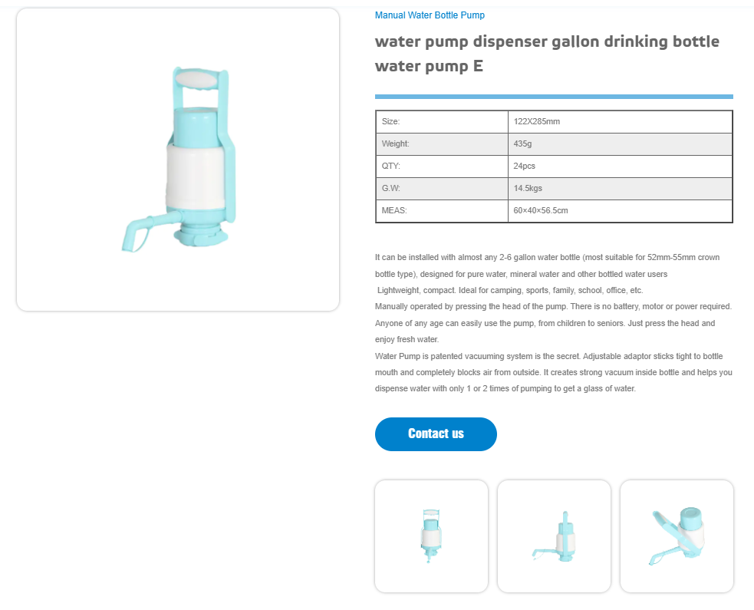Click the 60×40×56.5cm MEAS value cell
Screen dimensions: 754x610
(x=620, y=211)
